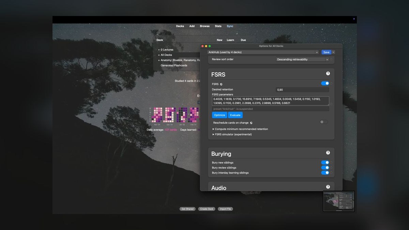The width and height of the screenshot is (409, 230).
Task: Reset Bury interday learning siblings to default
Action: pos(331,173)
